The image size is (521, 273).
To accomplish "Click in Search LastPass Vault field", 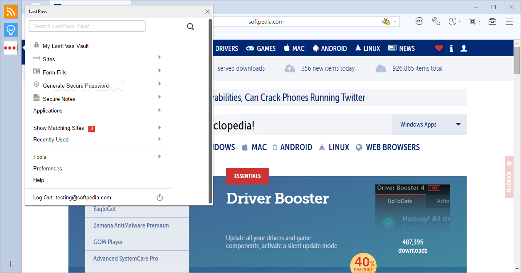I will [87, 26].
